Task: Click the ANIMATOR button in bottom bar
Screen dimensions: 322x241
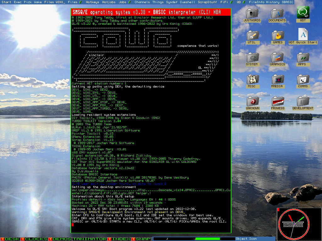Action: [x=90, y=239]
